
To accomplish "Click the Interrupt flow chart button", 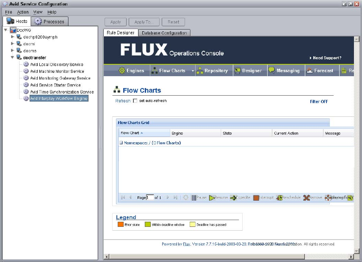I will coord(263,198).
